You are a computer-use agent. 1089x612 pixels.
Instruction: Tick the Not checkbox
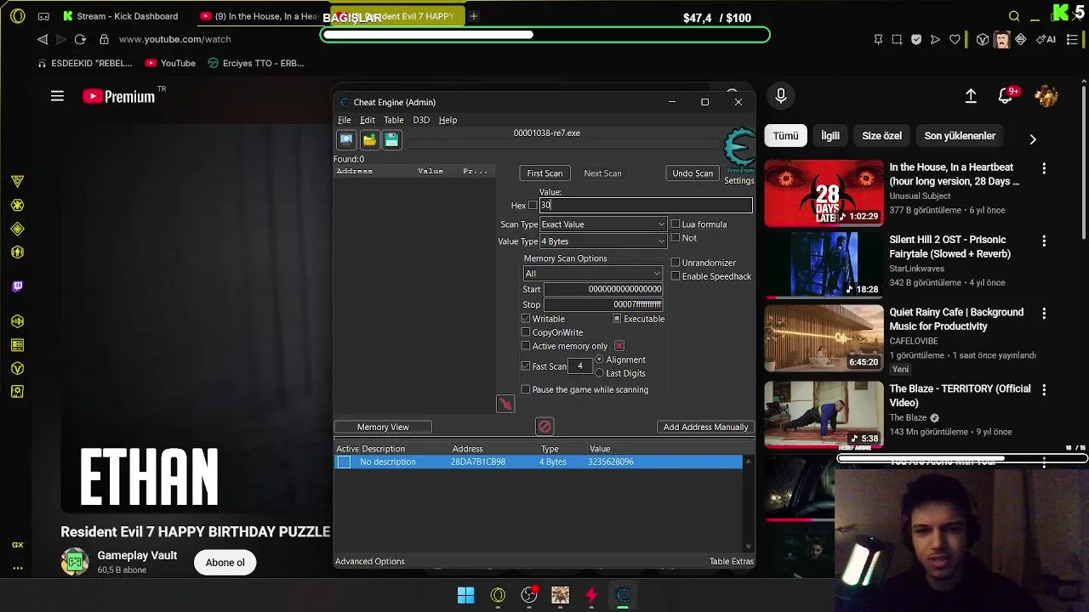pyautogui.click(x=676, y=238)
